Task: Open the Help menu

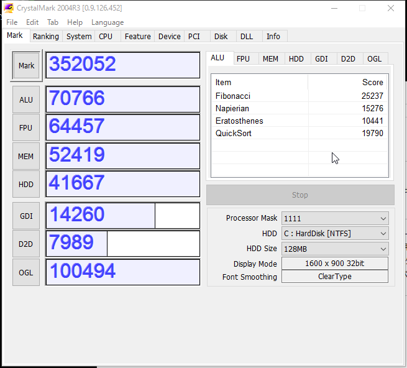Action: tap(75, 22)
